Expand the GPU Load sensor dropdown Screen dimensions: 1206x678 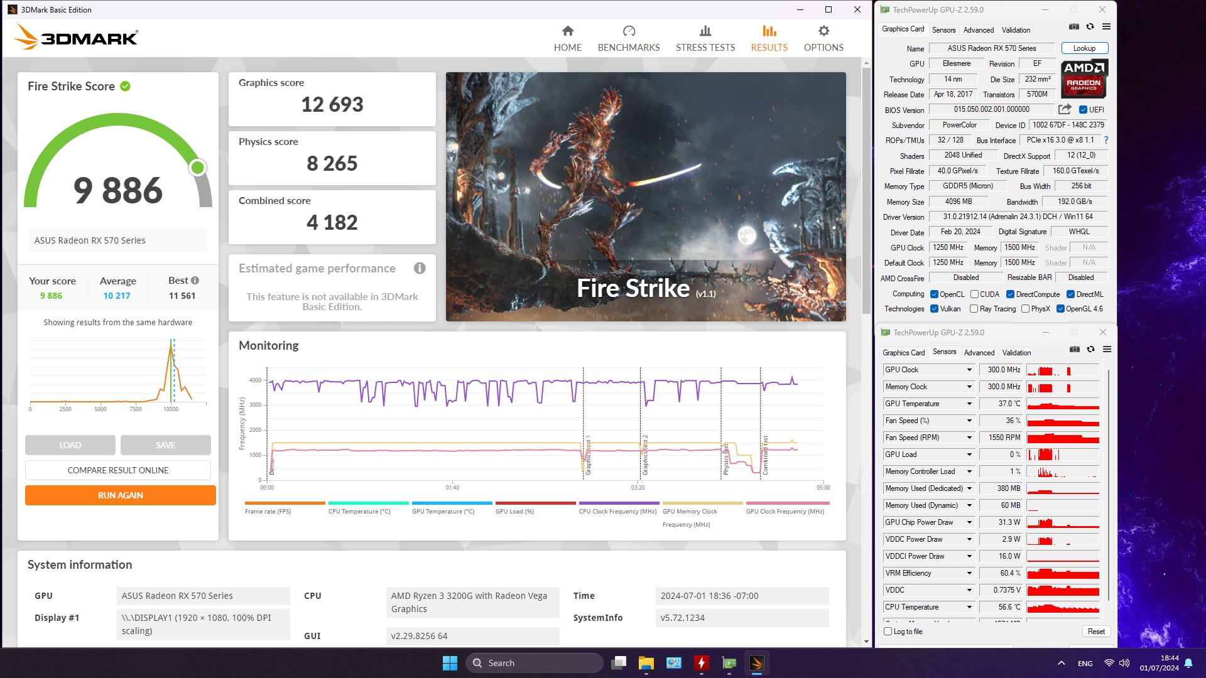[x=969, y=455]
